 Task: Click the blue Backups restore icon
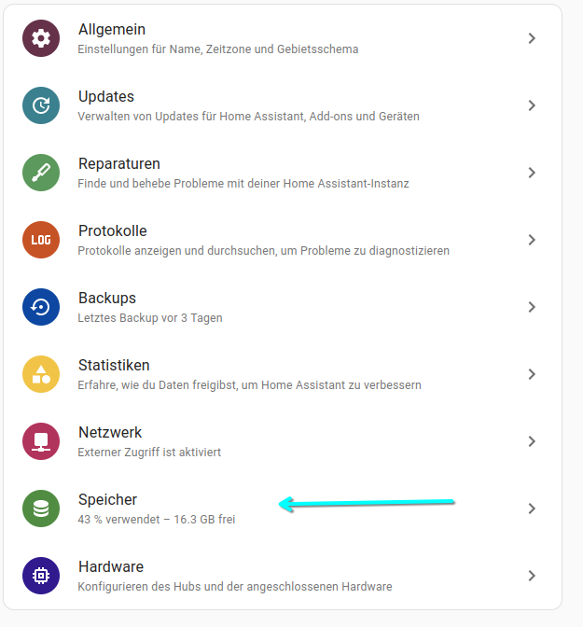pyautogui.click(x=41, y=307)
